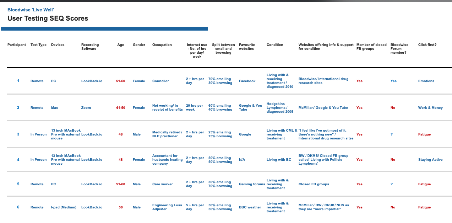
Task: Select the "N/A" favourite websites cell
Action: click(x=242, y=160)
